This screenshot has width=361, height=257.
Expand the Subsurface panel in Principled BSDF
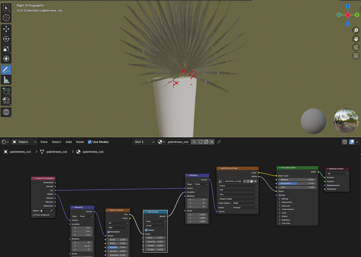coord(280,202)
